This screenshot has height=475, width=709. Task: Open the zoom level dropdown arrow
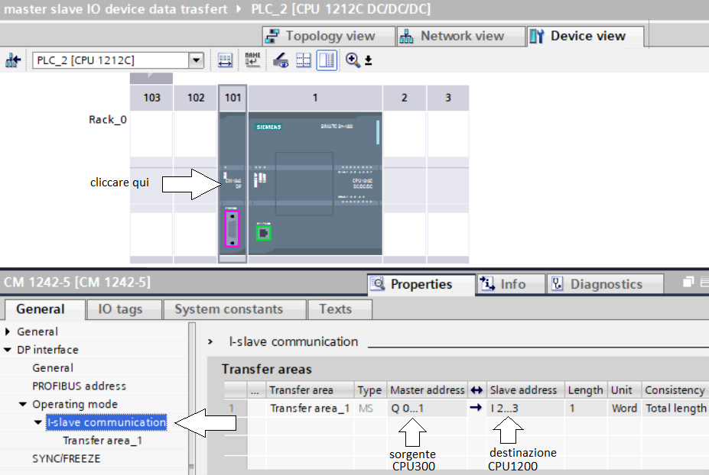[x=368, y=60]
